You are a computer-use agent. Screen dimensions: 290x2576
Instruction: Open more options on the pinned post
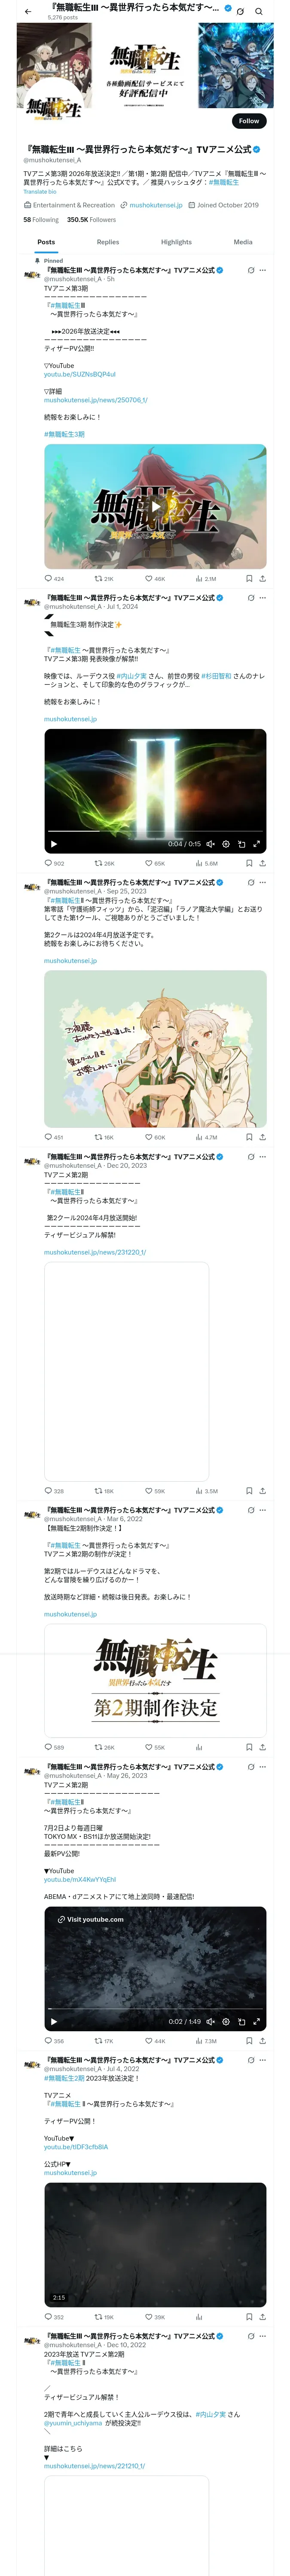263,270
